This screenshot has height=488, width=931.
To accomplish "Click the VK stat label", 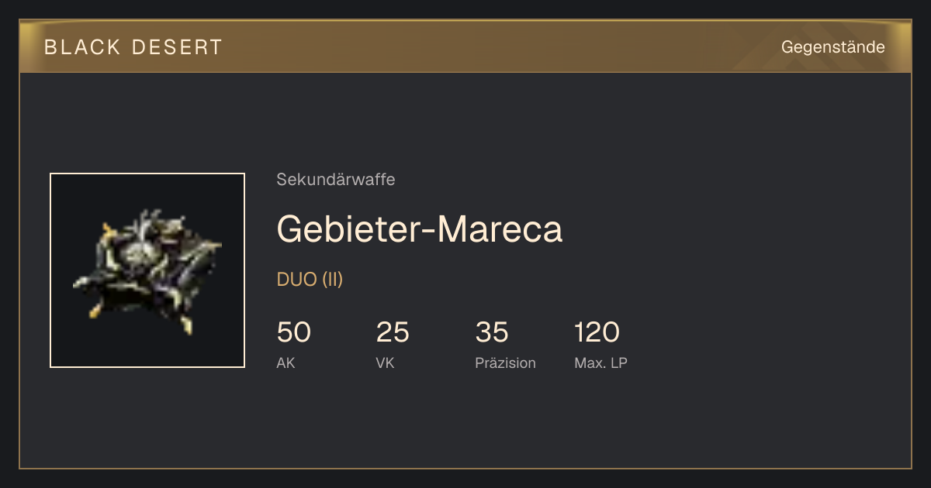I will [385, 363].
